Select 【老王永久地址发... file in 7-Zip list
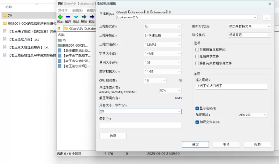Screen dimensions: 279x164 pos(75,61)
